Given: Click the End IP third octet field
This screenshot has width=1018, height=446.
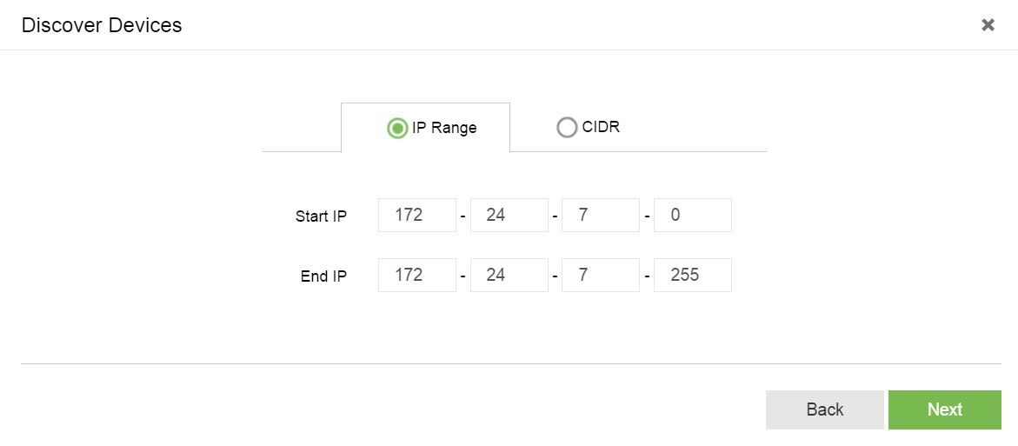Looking at the screenshot, I should (x=601, y=276).
